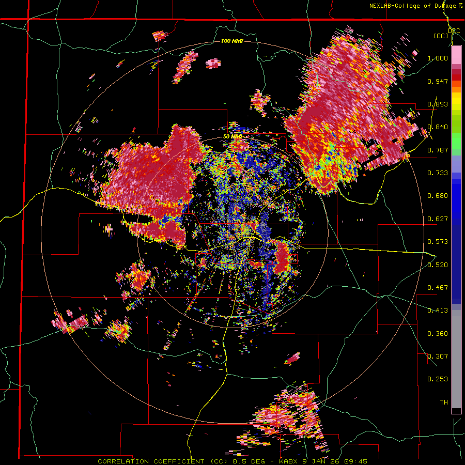Select the 0.680 scale value
The height and width of the screenshot is (465, 465).
pyautogui.click(x=438, y=196)
